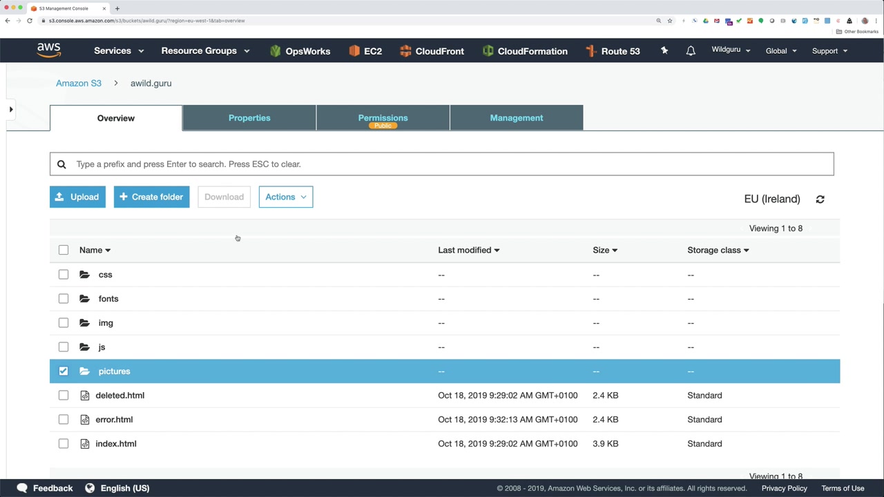Tick the select-all checkbox in the header row

pyautogui.click(x=64, y=250)
